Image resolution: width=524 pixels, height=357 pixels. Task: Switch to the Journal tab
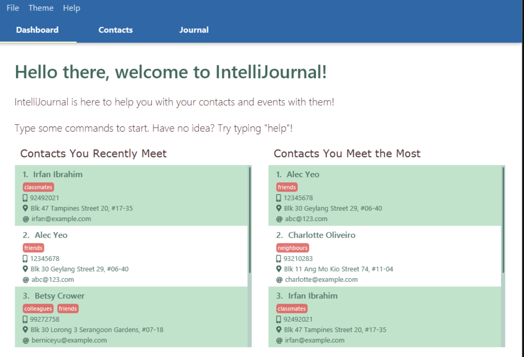point(194,30)
